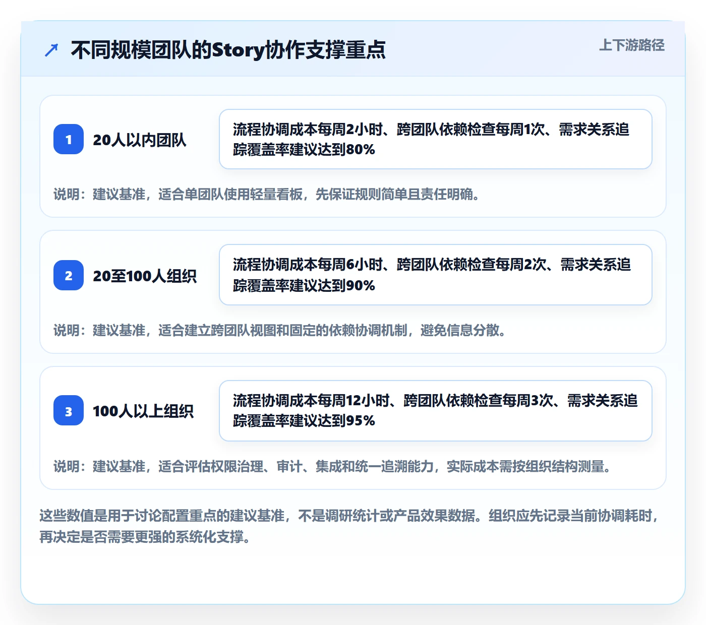This screenshot has width=706, height=625.
Task: Click the 20至100人组织 heading
Action: pos(145,276)
